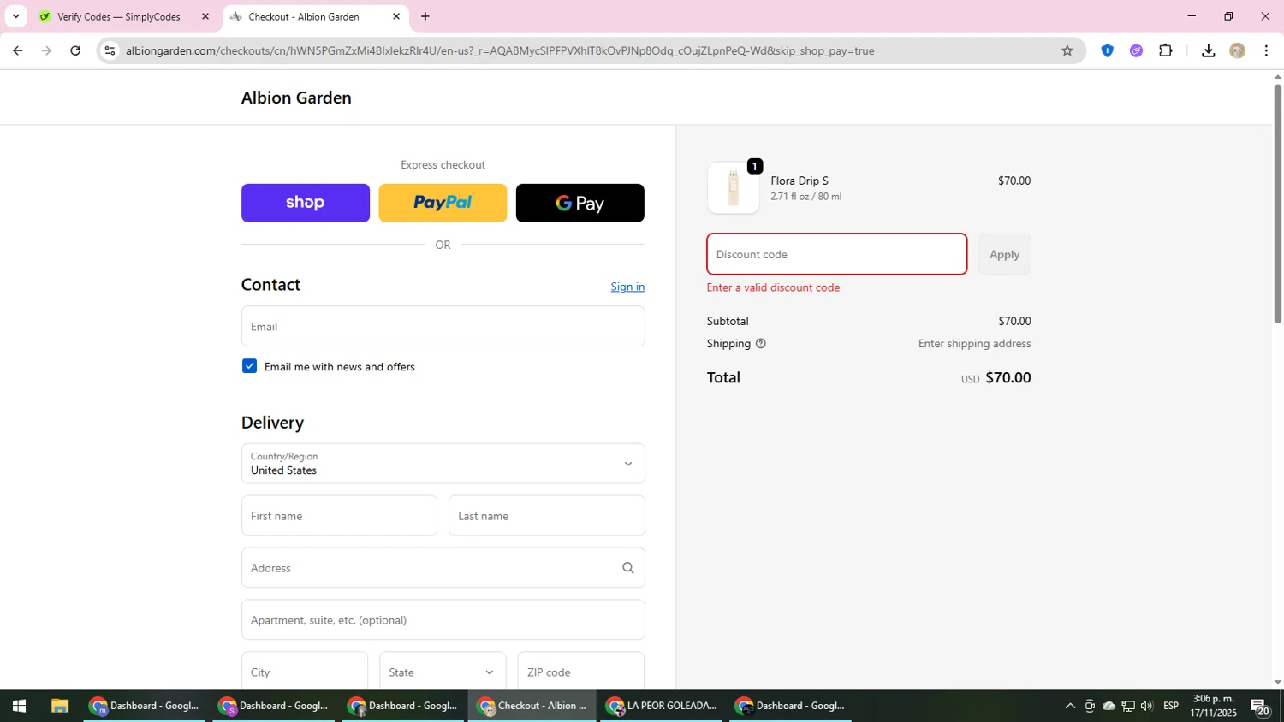The width and height of the screenshot is (1284, 722).
Task: Open the notification center icon
Action: pyautogui.click(x=1260, y=707)
